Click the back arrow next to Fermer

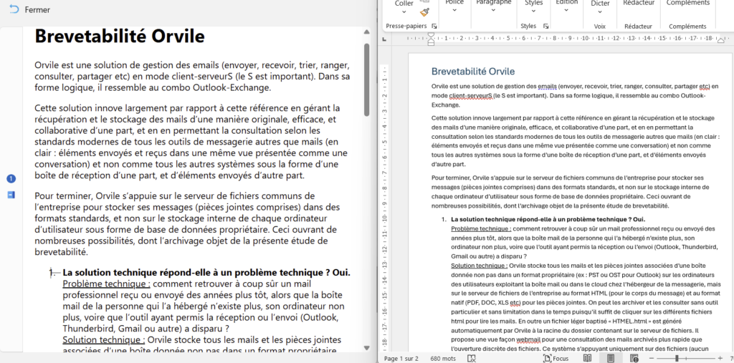pos(14,10)
